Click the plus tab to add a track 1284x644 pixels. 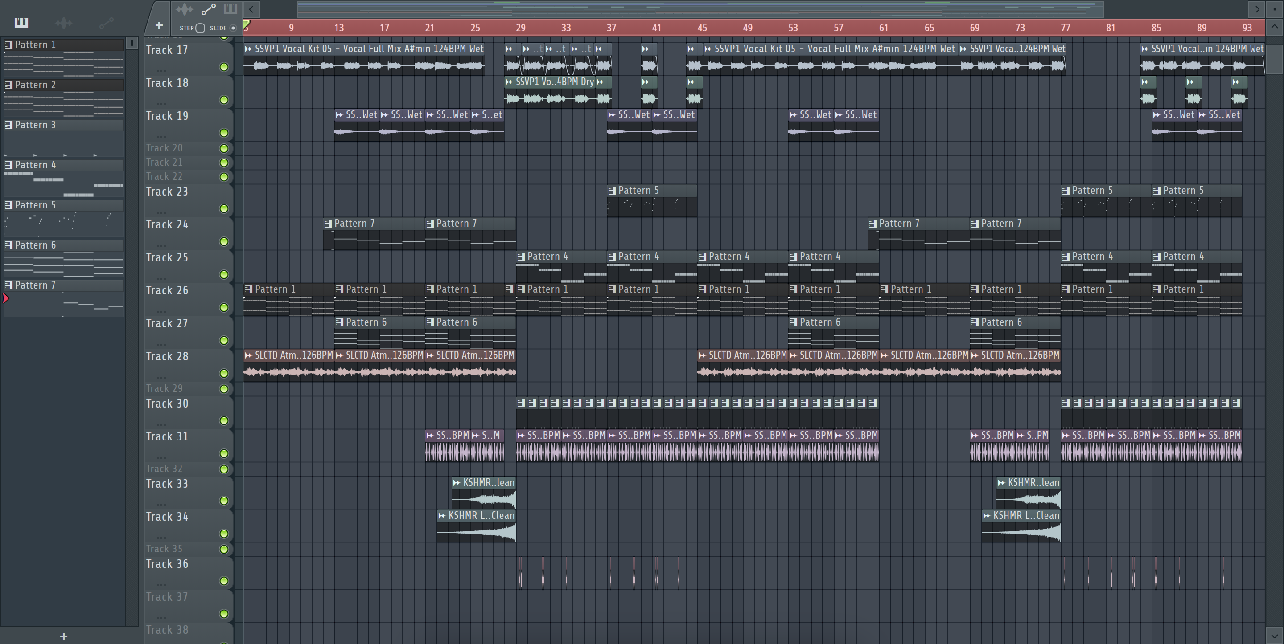click(x=159, y=25)
